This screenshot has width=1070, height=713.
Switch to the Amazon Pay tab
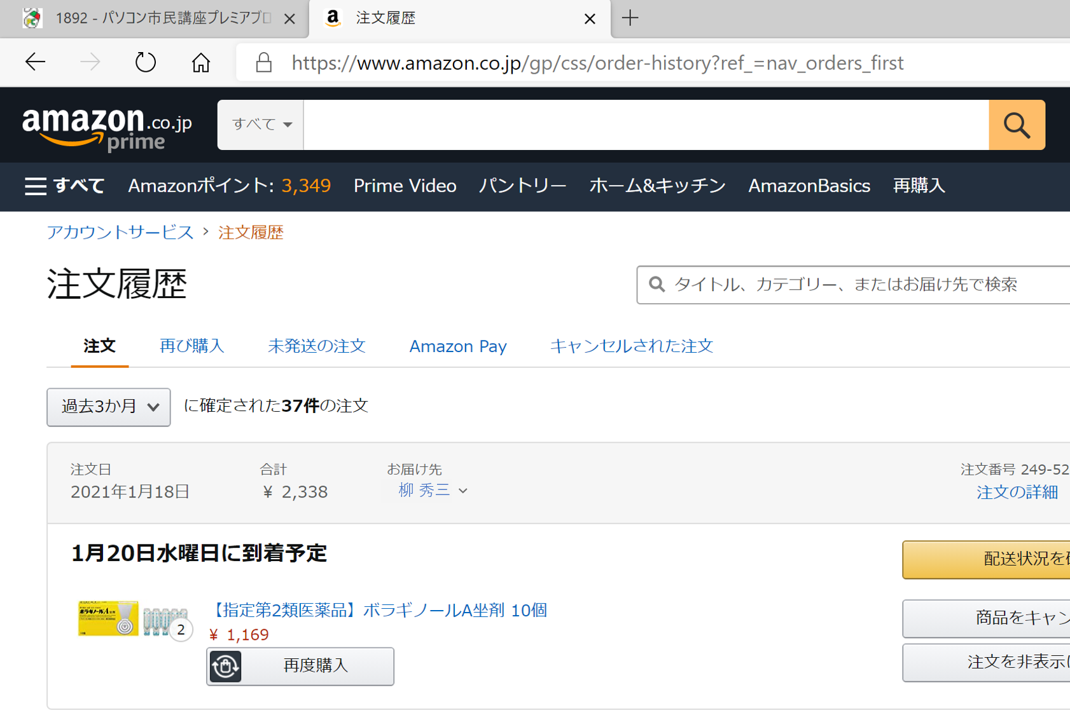coord(458,346)
